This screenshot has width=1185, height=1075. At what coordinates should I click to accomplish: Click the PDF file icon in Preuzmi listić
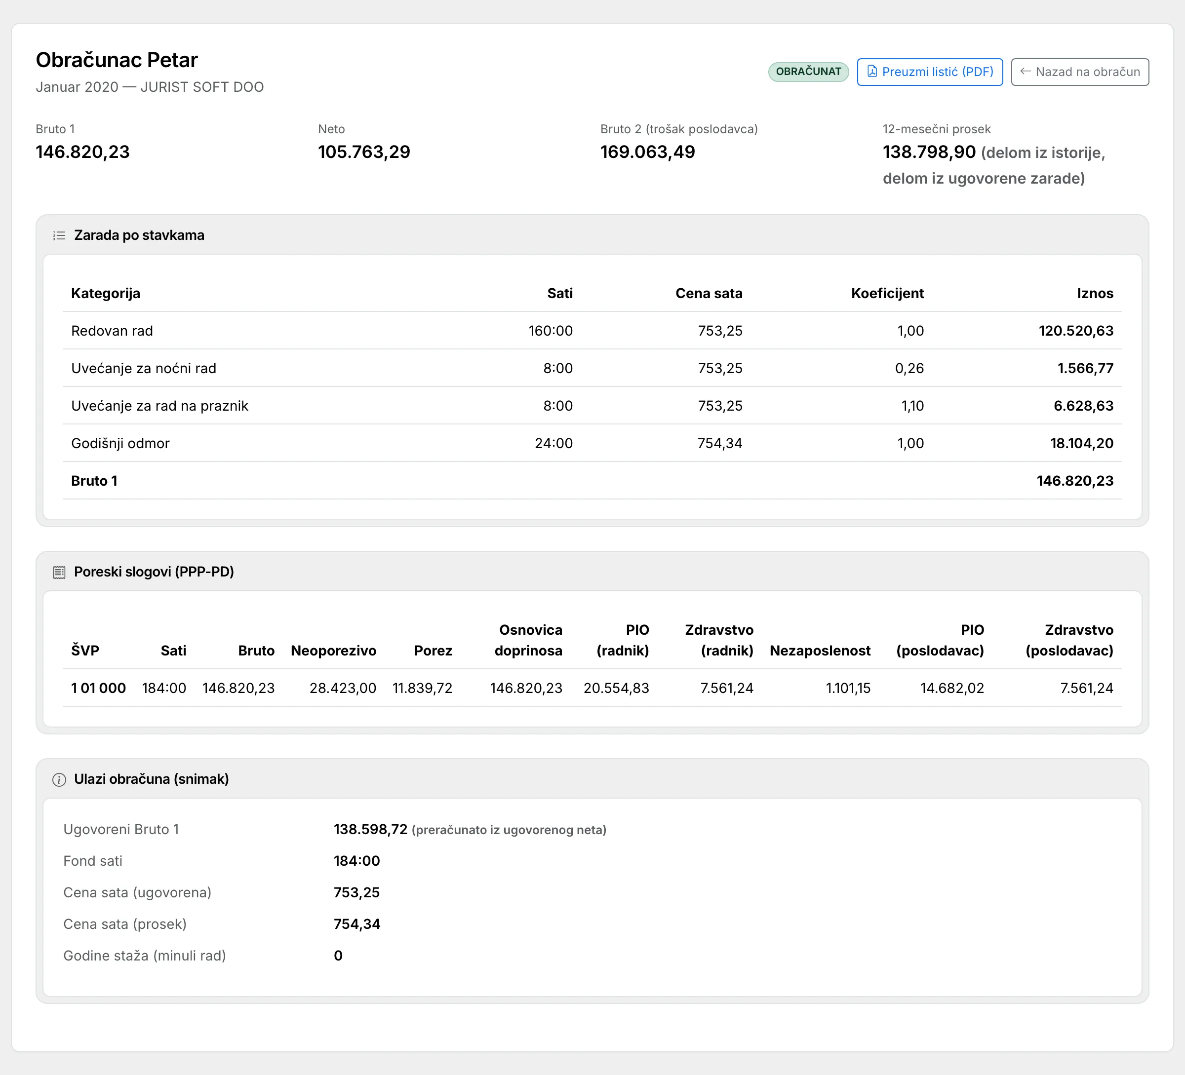(872, 72)
